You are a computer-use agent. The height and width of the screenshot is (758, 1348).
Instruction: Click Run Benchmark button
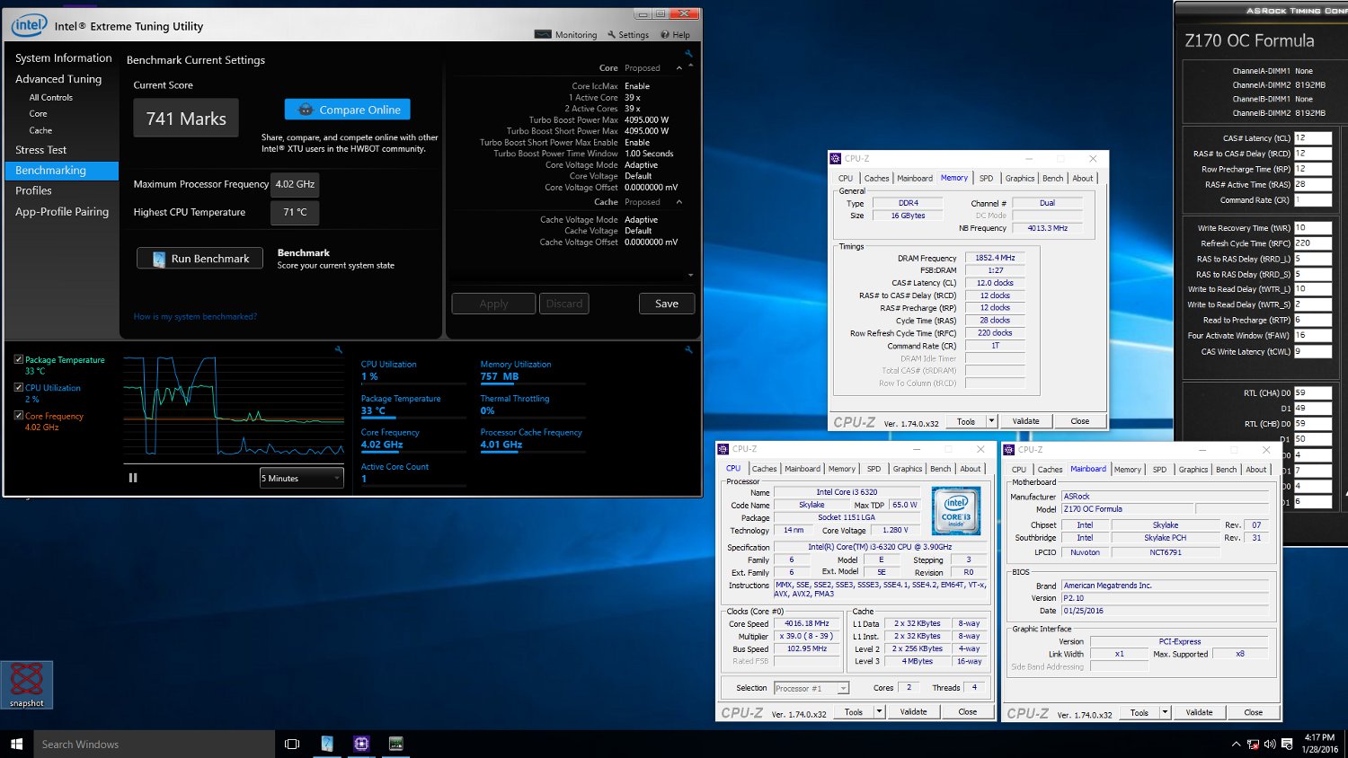click(x=200, y=259)
